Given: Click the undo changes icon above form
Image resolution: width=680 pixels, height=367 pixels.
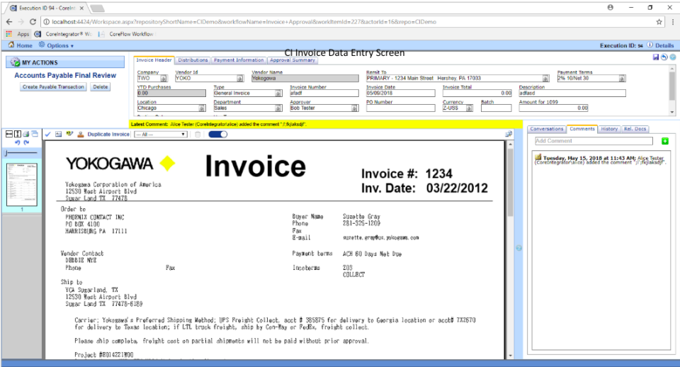Looking at the screenshot, I should point(664,57).
